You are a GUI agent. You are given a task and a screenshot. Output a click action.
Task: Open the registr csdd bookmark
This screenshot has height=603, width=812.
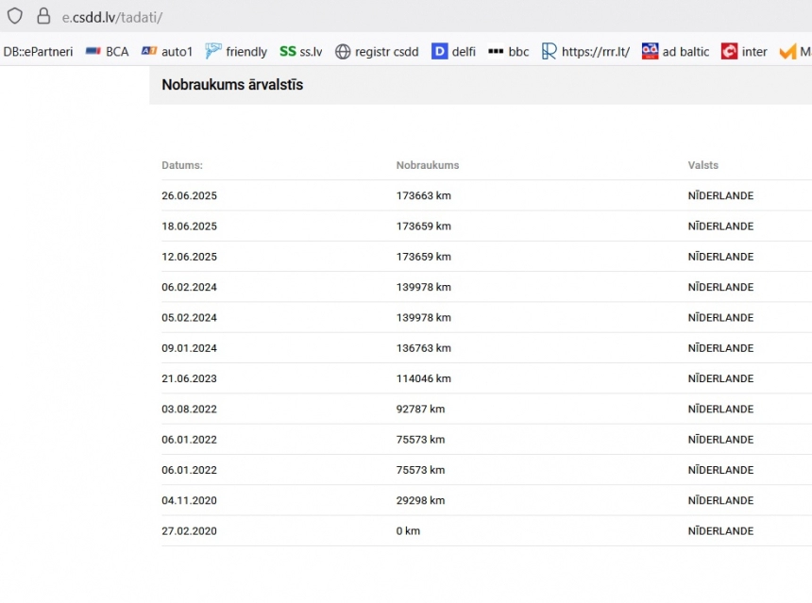tap(377, 52)
